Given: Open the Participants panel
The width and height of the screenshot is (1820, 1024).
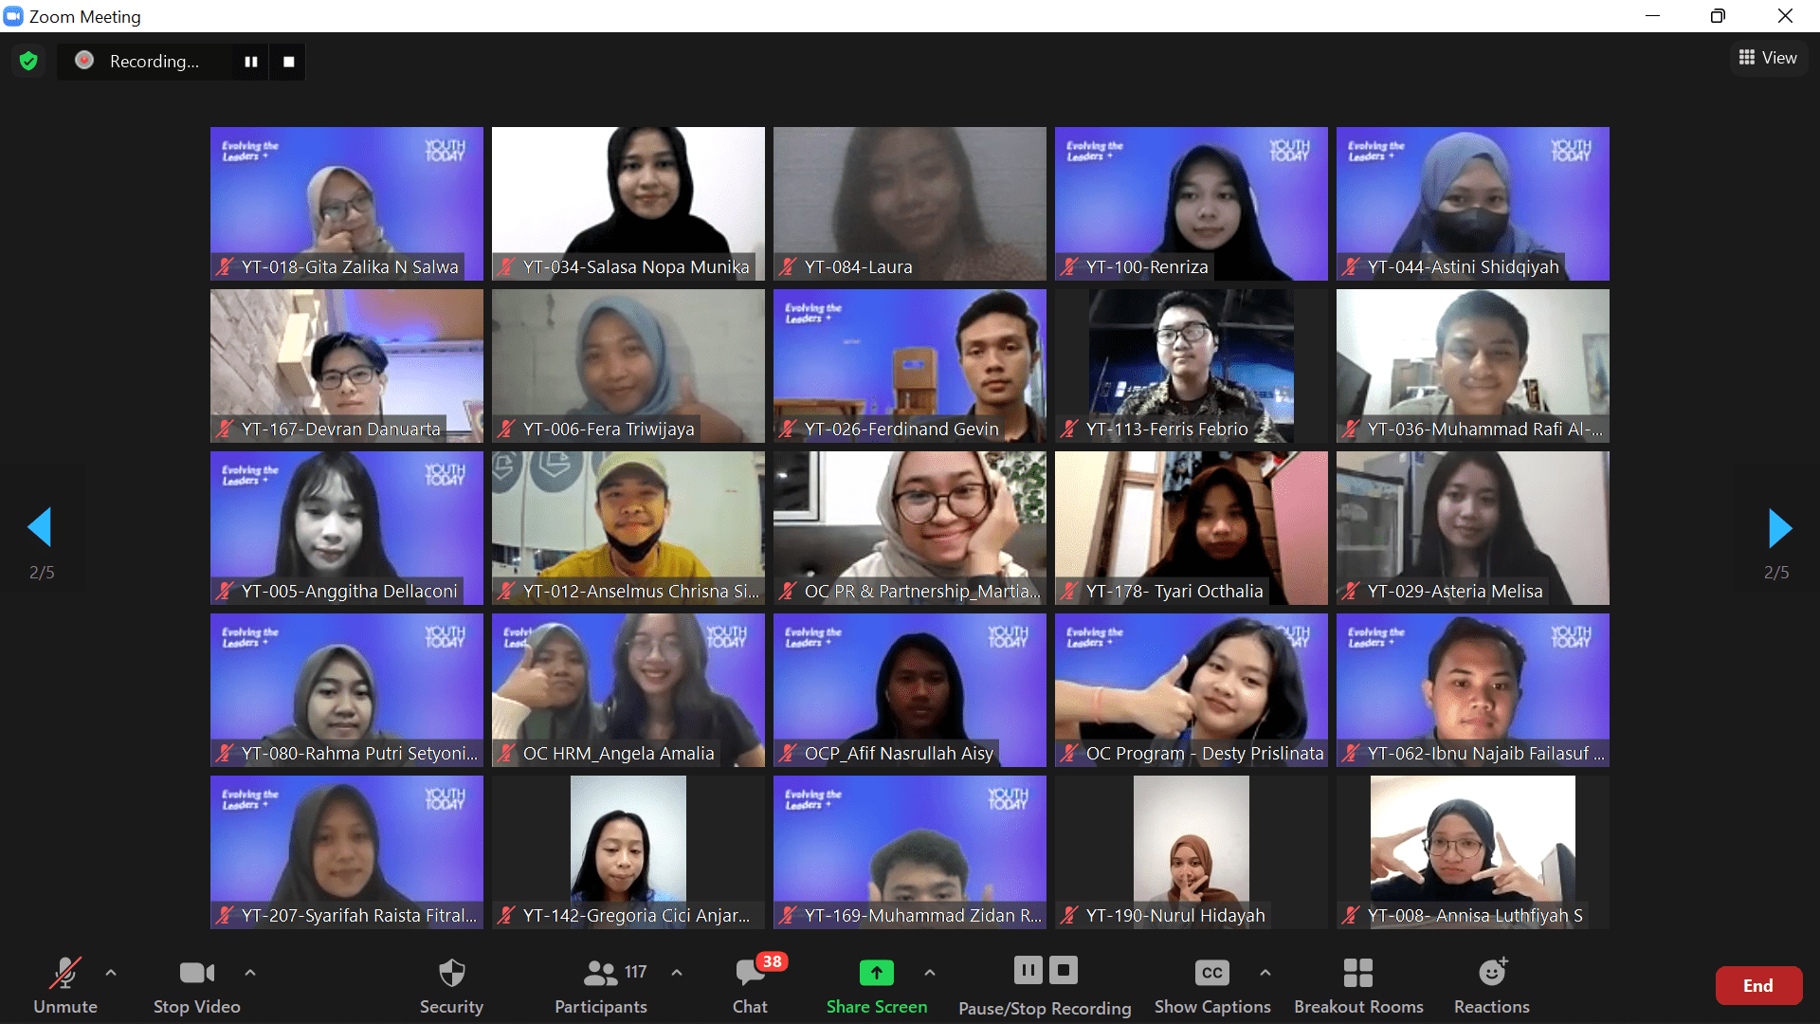Looking at the screenshot, I should pyautogui.click(x=601, y=984).
